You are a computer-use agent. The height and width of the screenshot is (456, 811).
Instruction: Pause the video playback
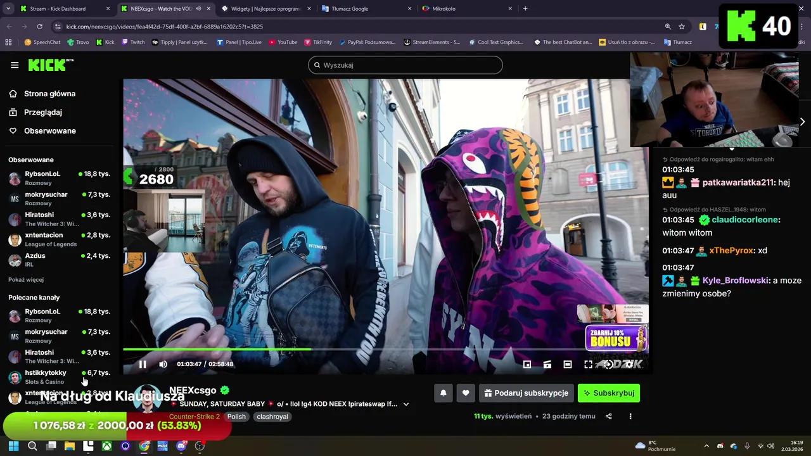click(x=143, y=364)
